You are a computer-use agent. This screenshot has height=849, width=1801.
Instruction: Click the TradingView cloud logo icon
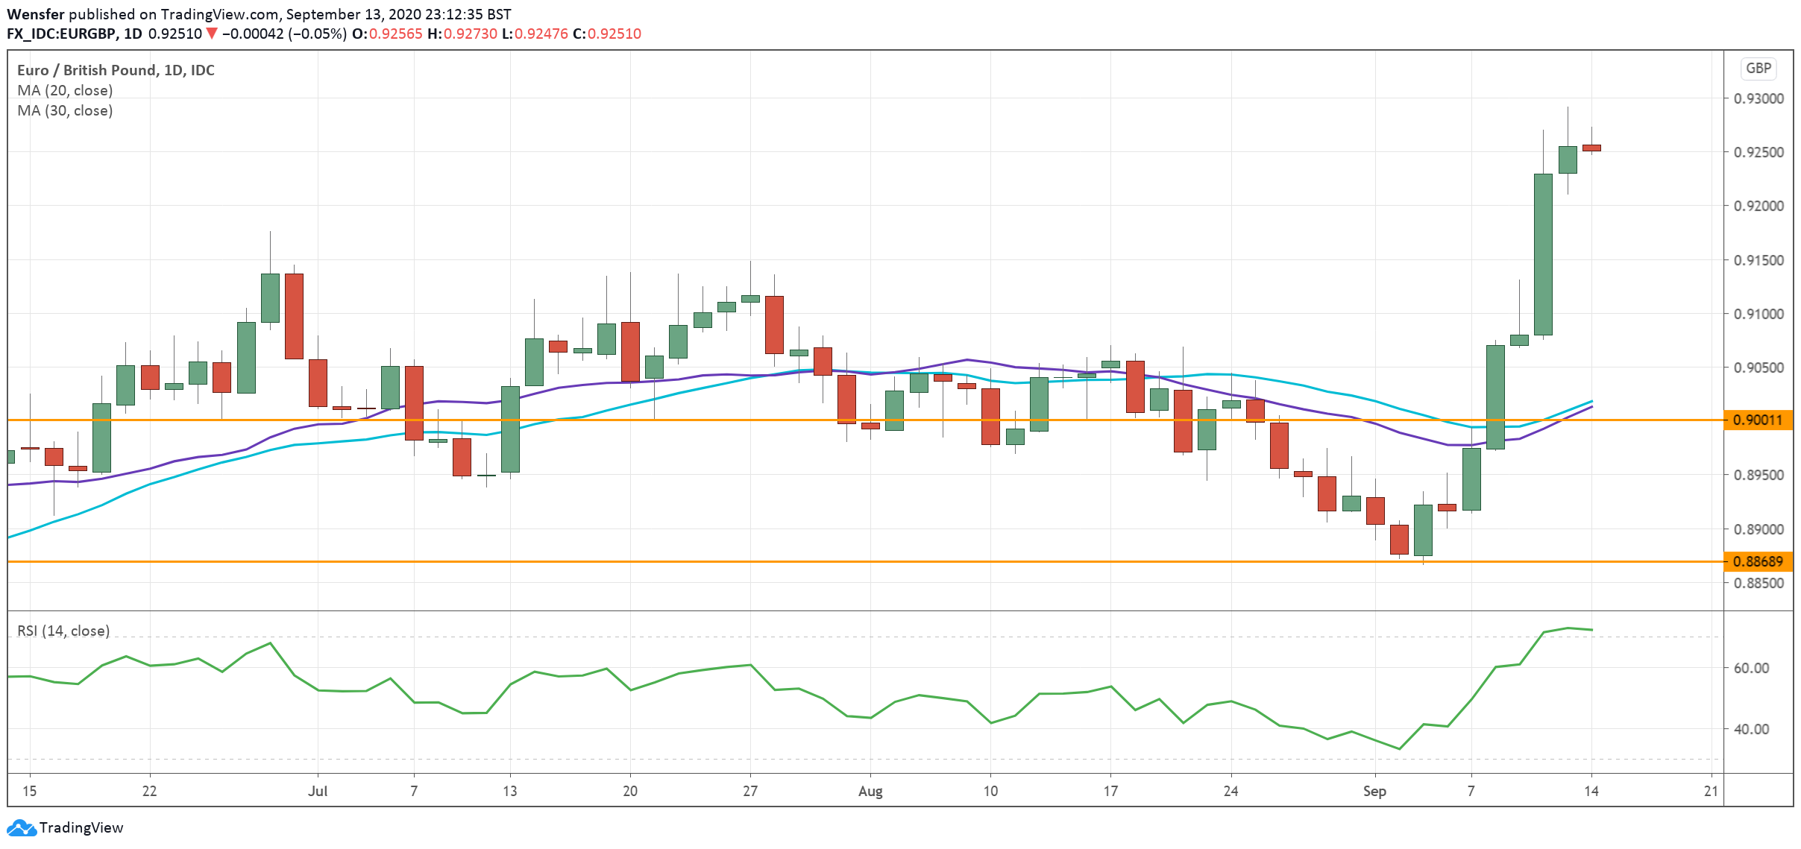[x=21, y=827]
